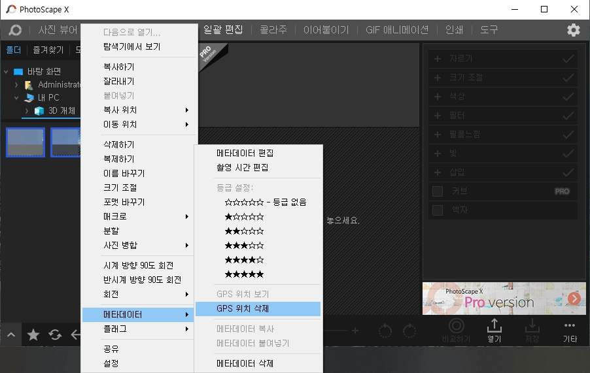Open the 매크로 submenu

click(x=139, y=216)
